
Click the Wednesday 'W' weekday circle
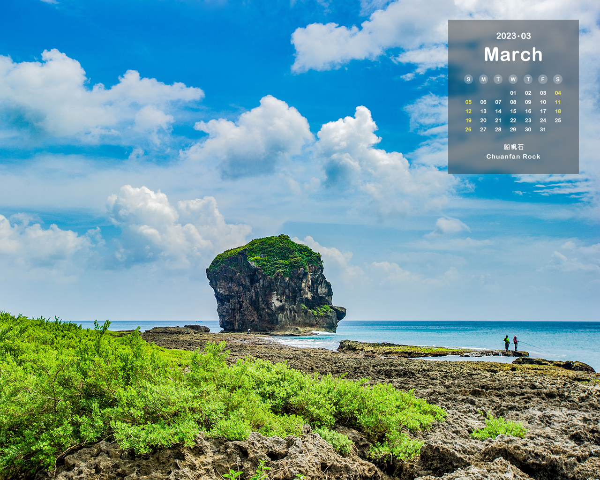tap(513, 79)
